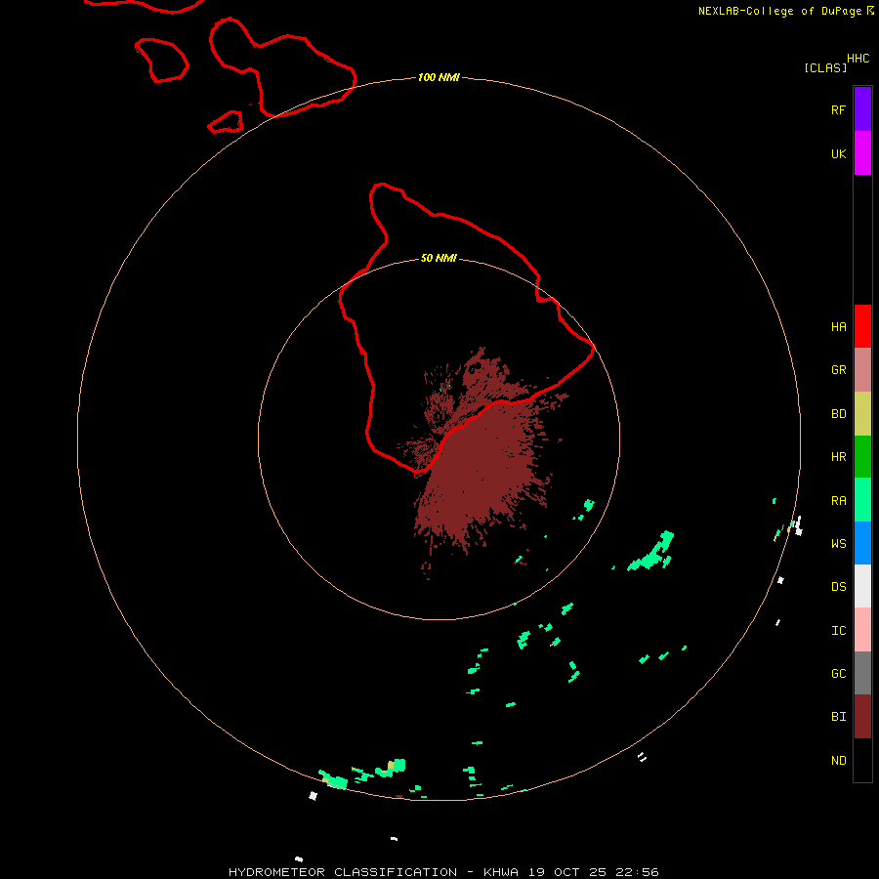Viewport: 879px width, 879px height.
Task: Click the 'HHC' product label
Action: [858, 59]
